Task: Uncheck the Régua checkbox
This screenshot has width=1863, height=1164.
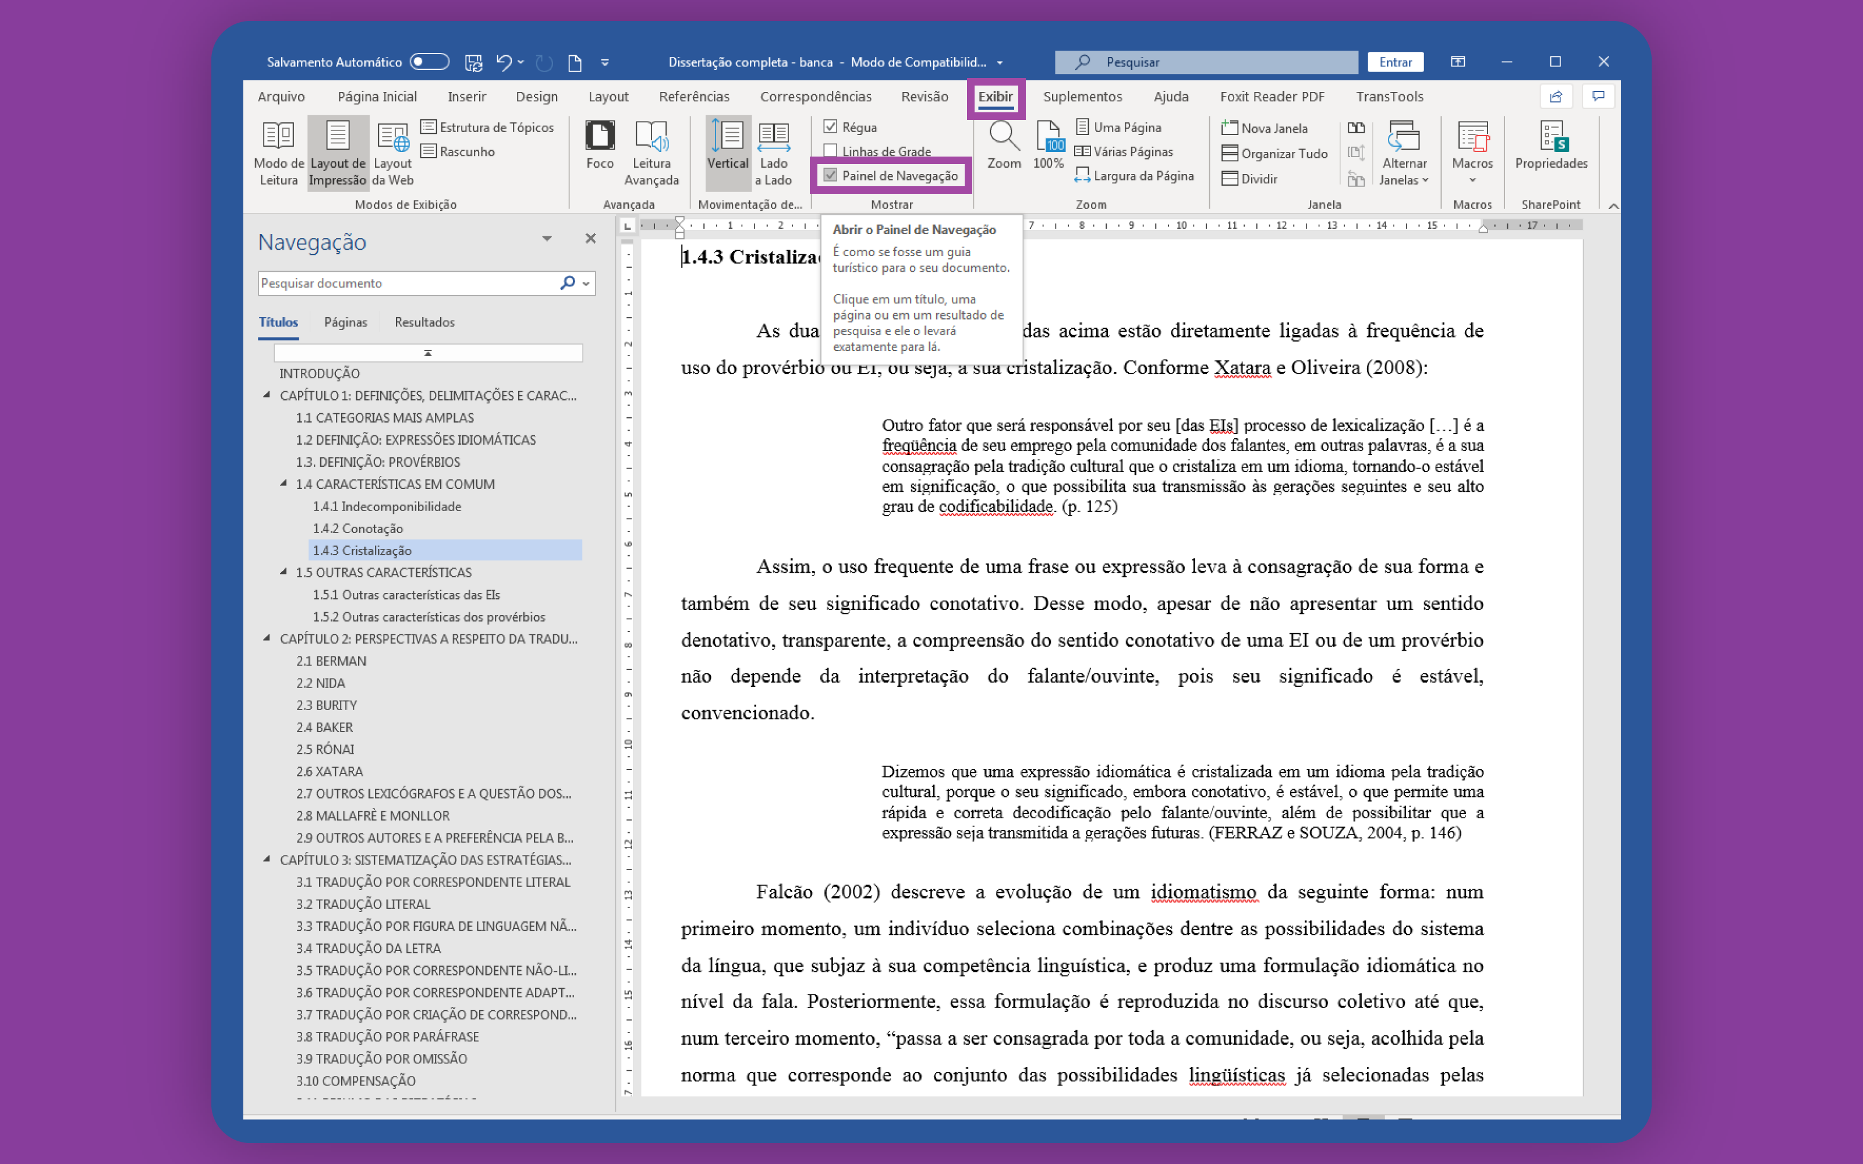Action: 831,127
